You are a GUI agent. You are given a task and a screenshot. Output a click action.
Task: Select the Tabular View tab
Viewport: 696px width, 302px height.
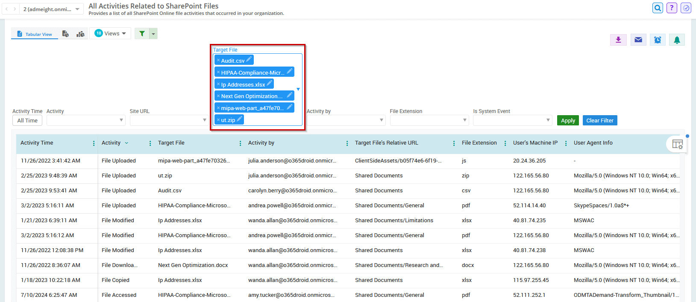(x=35, y=34)
